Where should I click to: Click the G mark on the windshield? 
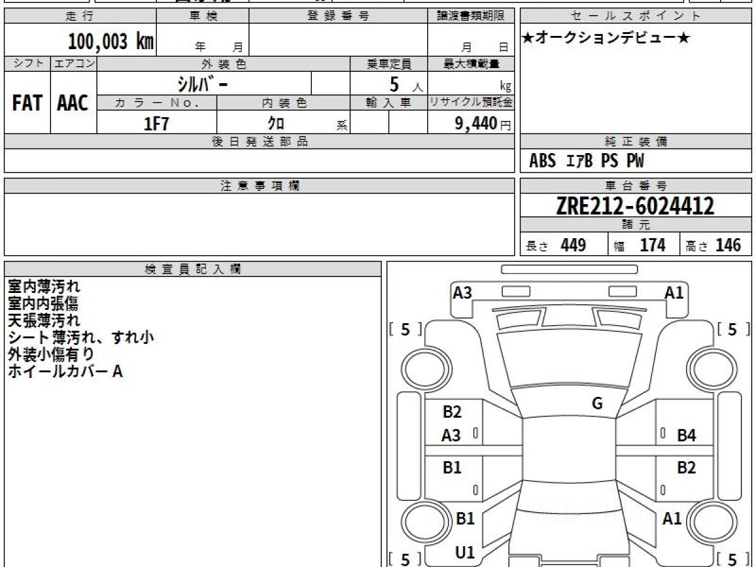[597, 404]
